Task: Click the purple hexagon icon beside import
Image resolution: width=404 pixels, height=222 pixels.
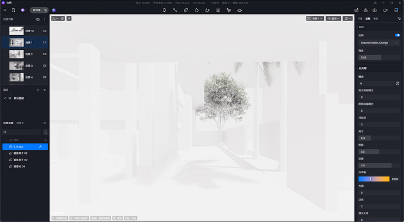Action: [23, 10]
